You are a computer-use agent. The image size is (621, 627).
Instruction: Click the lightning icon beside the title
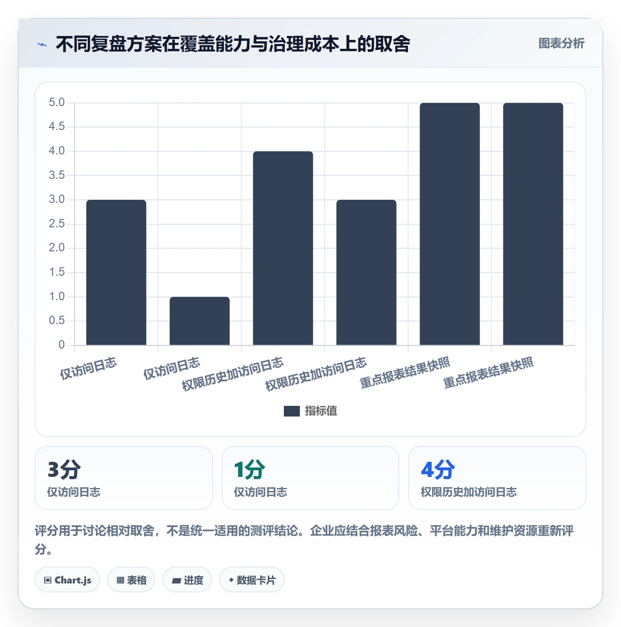(42, 44)
